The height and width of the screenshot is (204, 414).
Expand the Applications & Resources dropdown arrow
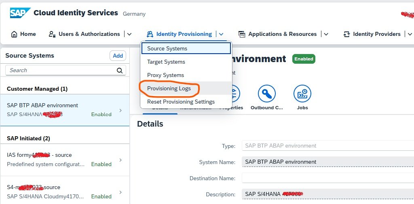tap(326, 34)
